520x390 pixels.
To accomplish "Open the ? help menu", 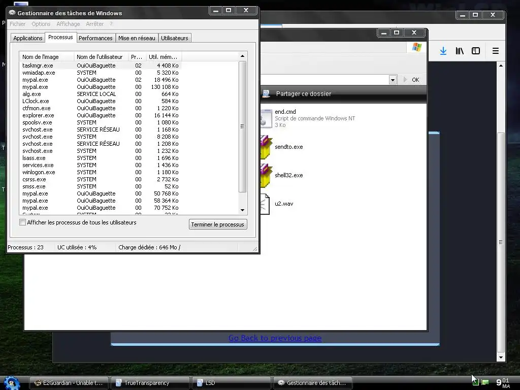I will (x=111, y=24).
